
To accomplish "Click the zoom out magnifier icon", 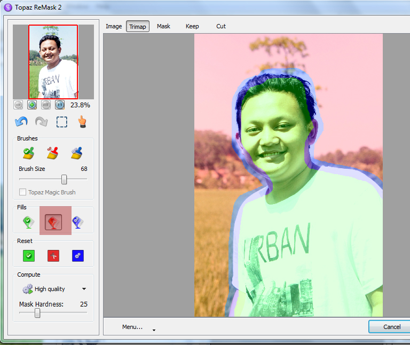I will coord(18,105).
